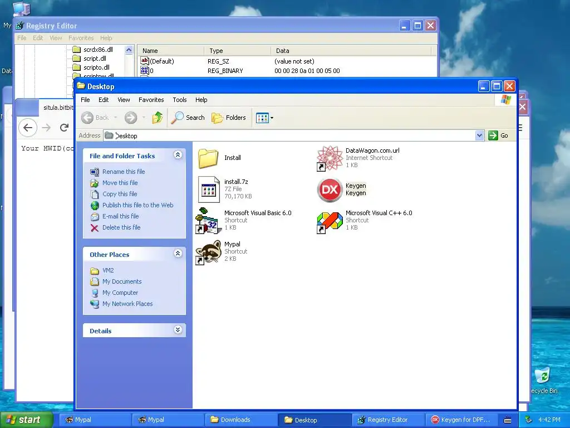Click the reload button in Mypal window
The width and height of the screenshot is (570, 428).
coord(65,128)
